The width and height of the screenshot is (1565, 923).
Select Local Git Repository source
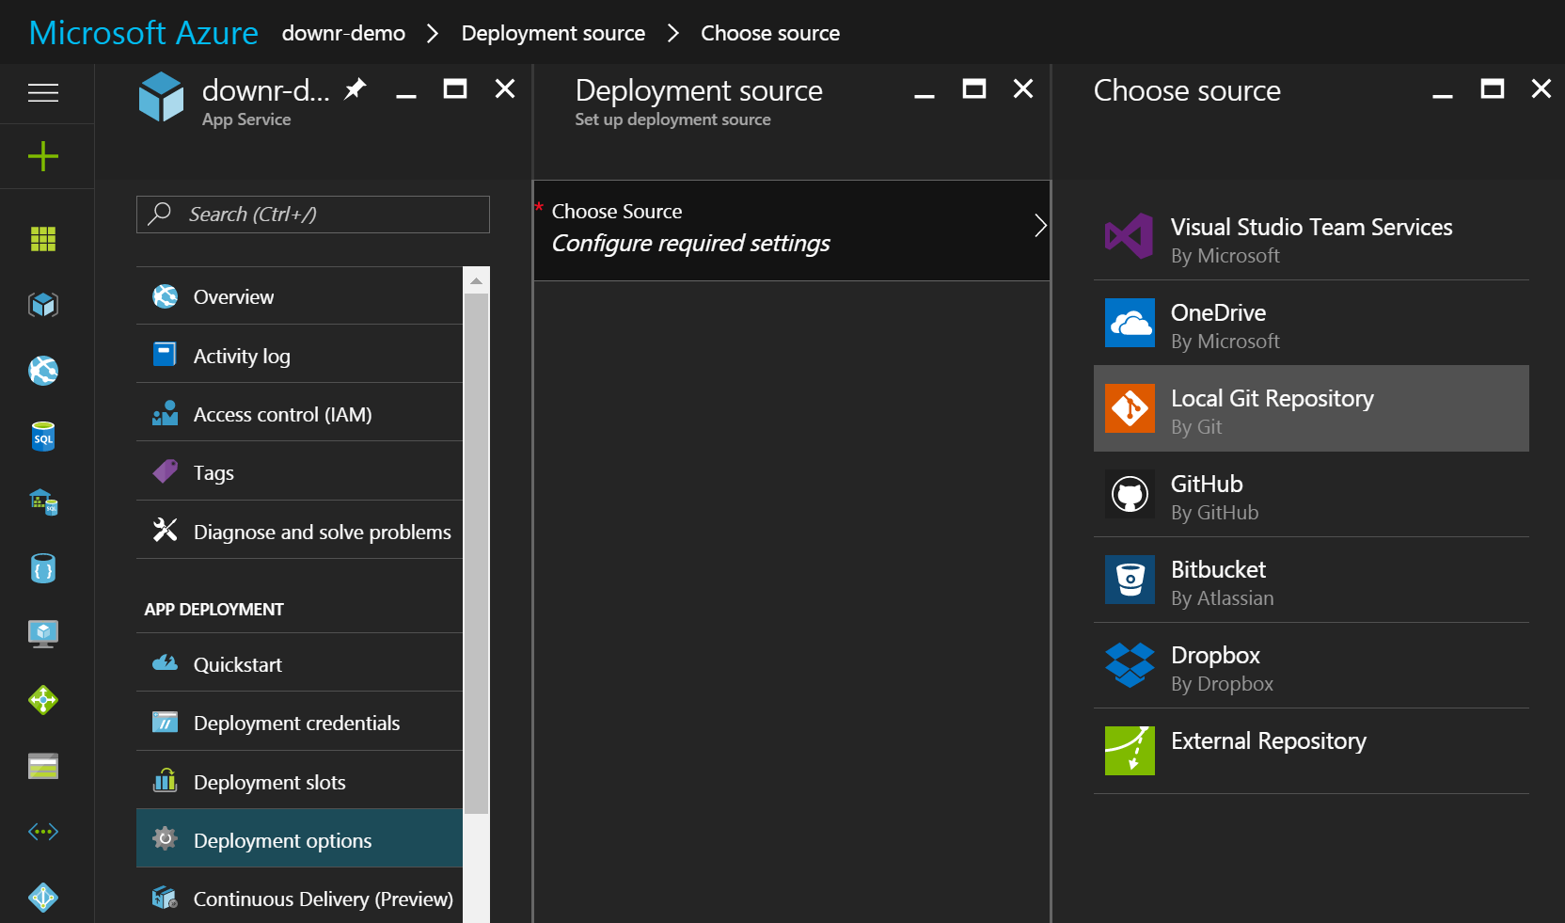pyautogui.click(x=1311, y=408)
